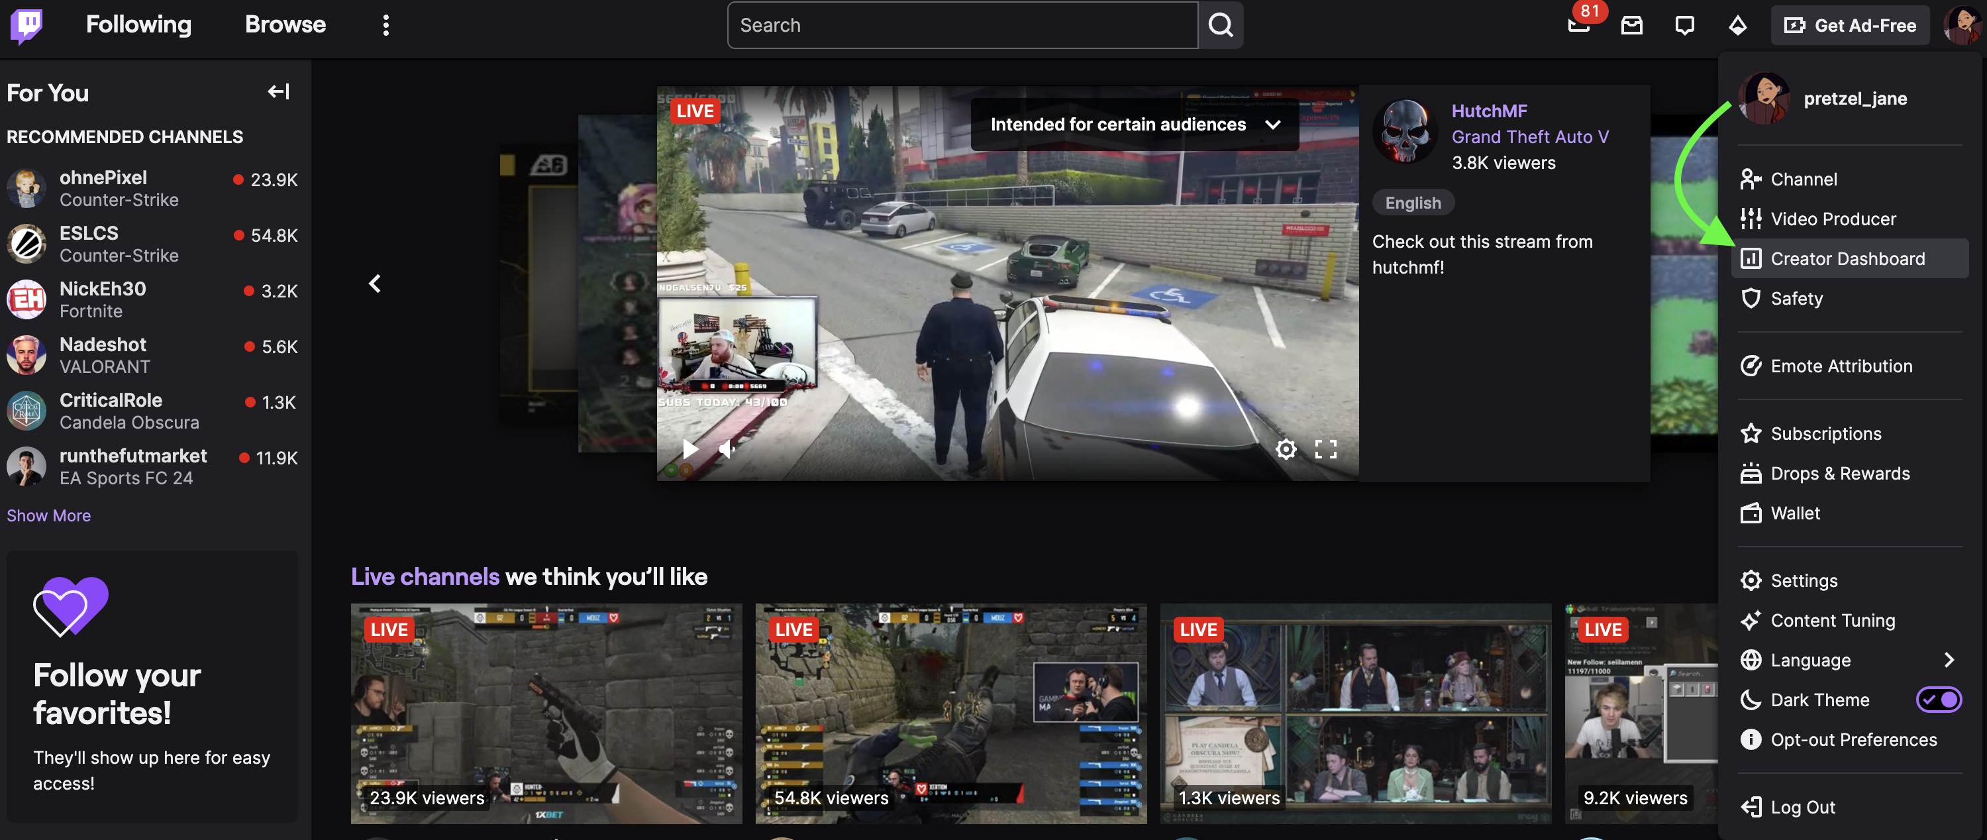
Task: Collapse the For You sidebar
Action: coord(278,92)
